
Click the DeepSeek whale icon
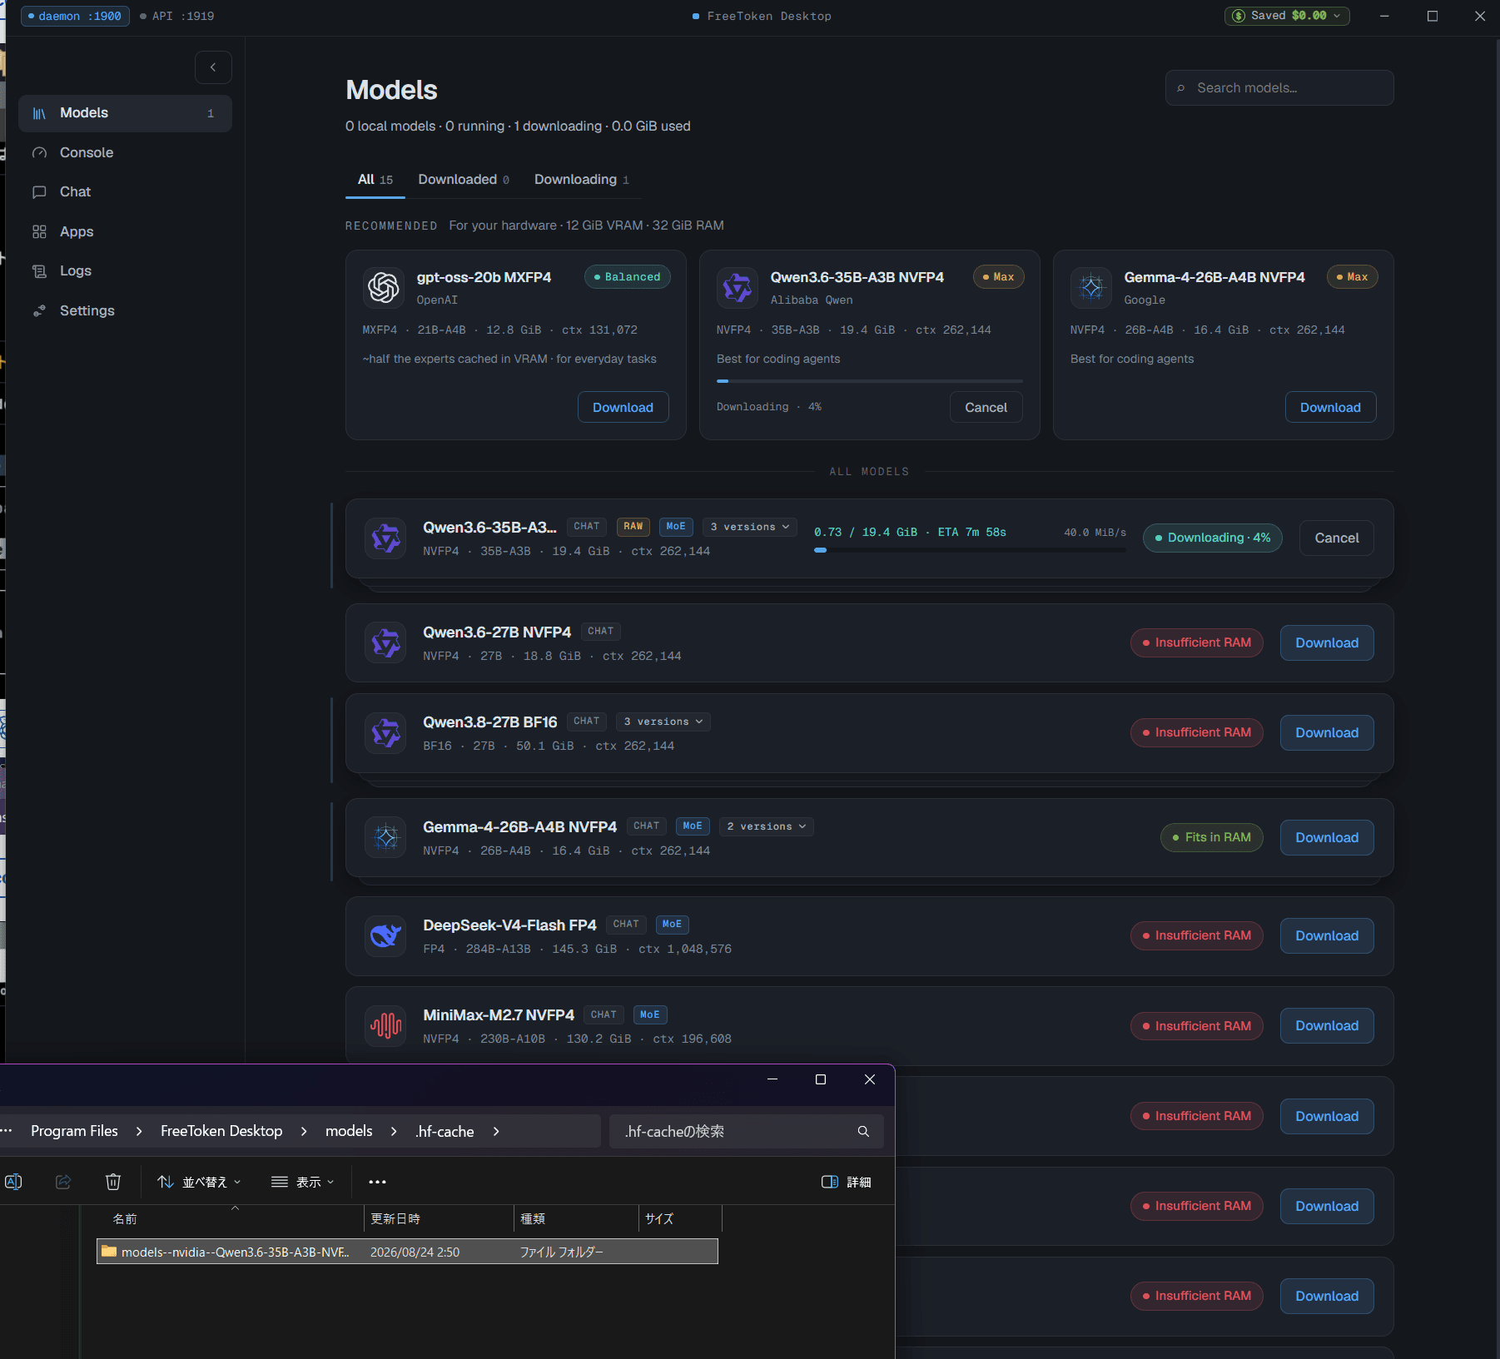pos(385,936)
